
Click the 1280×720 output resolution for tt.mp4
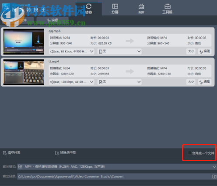(164, 74)
